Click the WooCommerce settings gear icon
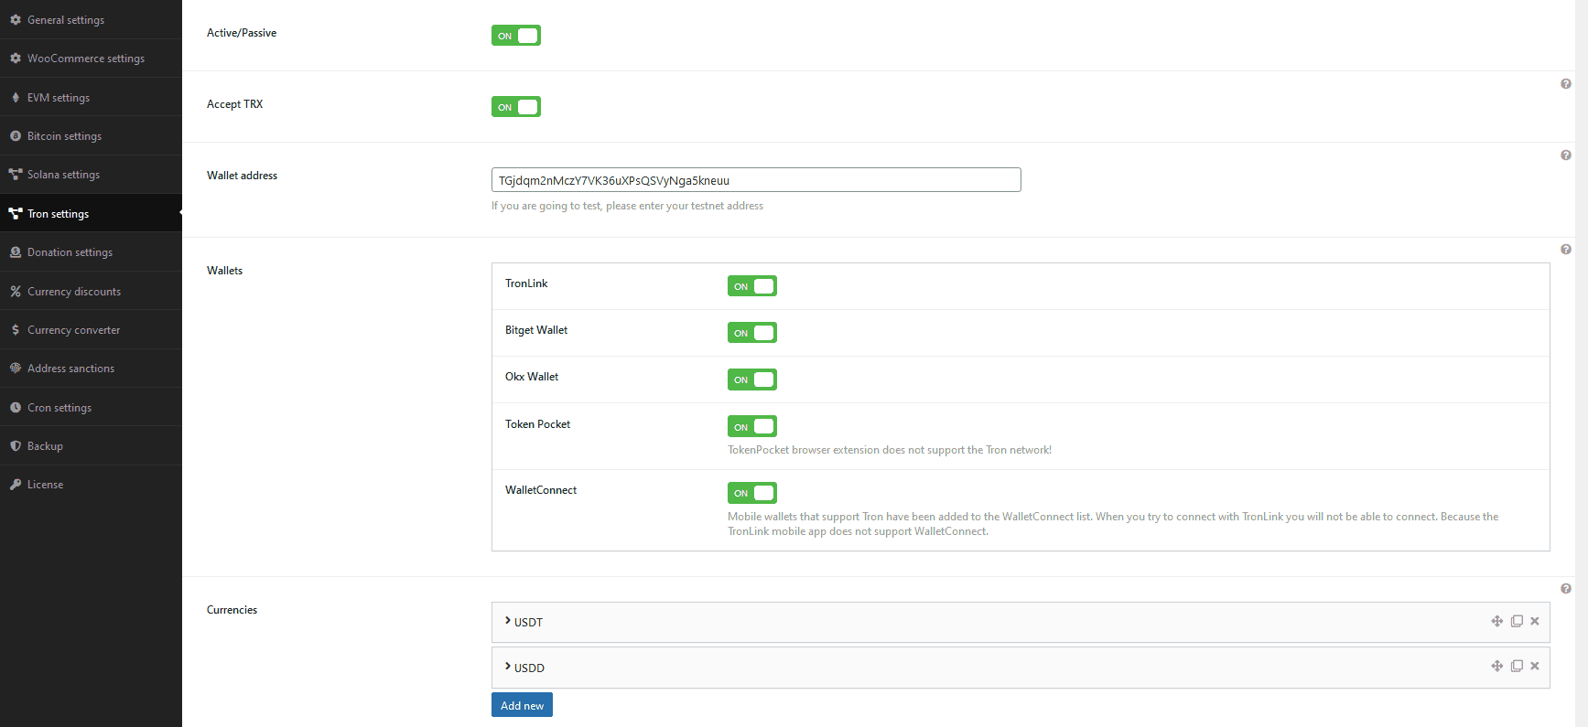Image resolution: width=1588 pixels, height=727 pixels. tap(16, 59)
